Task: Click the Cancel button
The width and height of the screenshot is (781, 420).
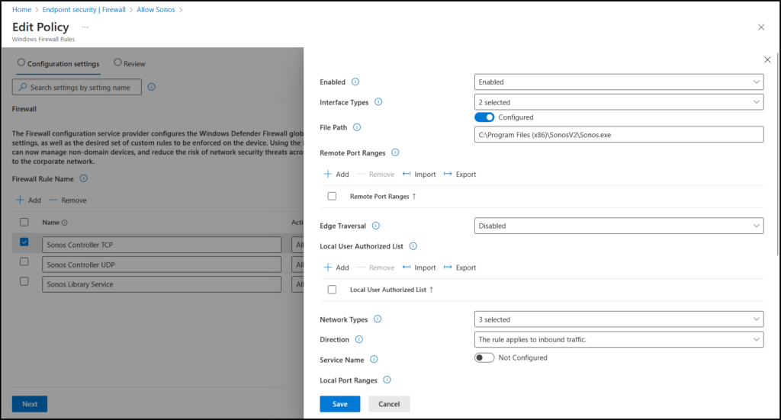Action: [x=389, y=404]
